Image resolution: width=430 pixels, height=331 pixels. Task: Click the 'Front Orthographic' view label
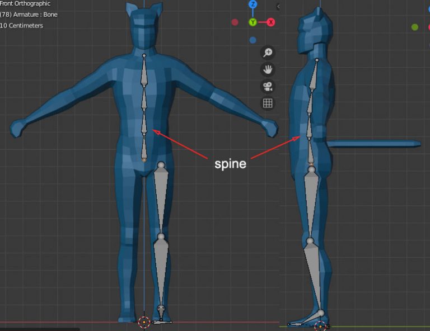25,3
